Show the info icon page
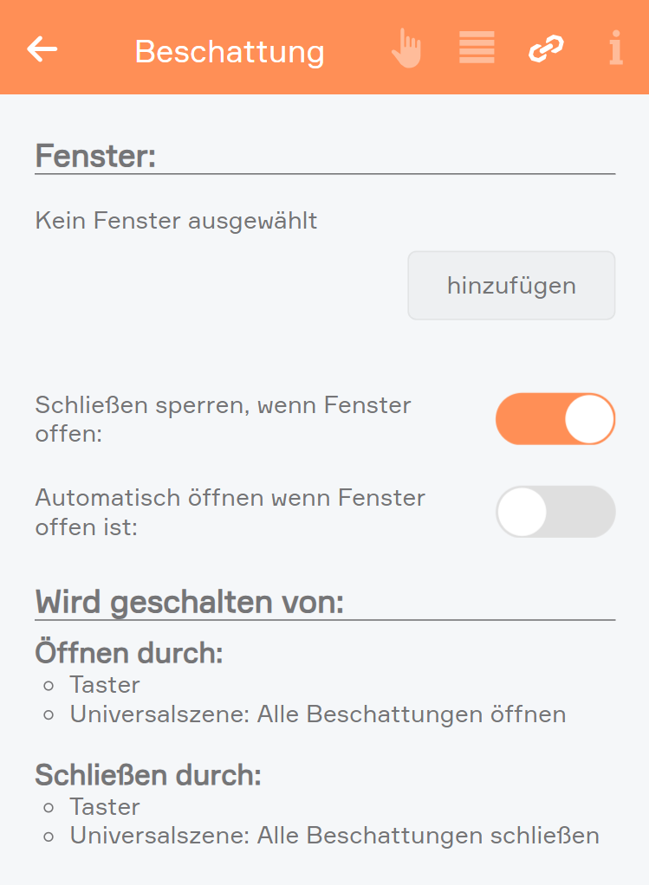The height and width of the screenshot is (885, 649). click(x=616, y=48)
